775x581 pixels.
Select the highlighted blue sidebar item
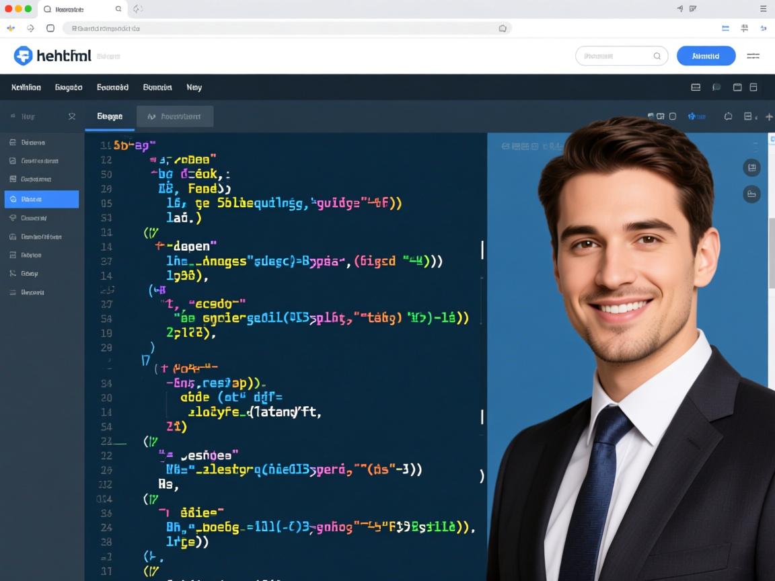click(41, 199)
